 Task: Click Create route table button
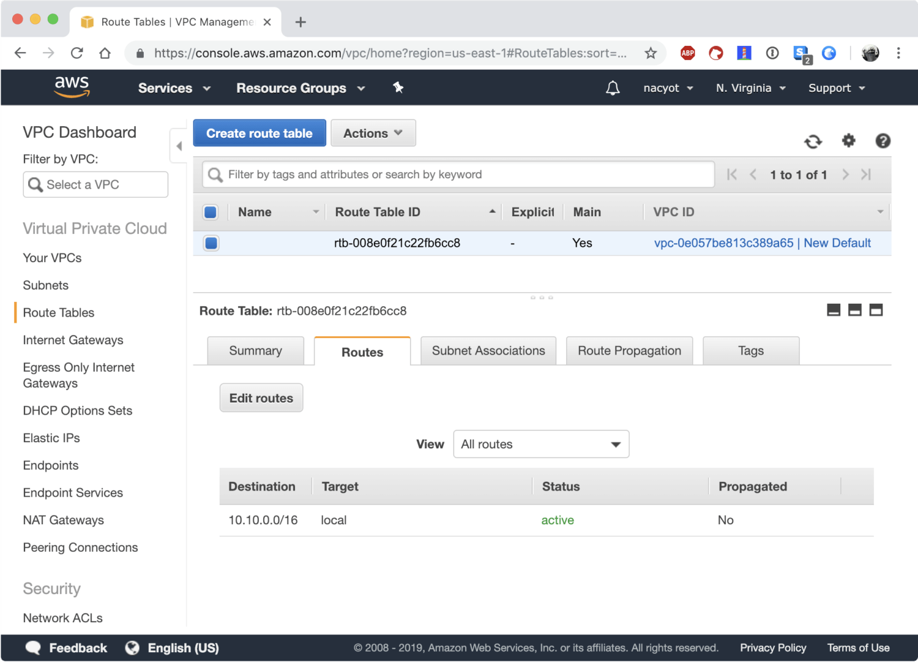tap(259, 133)
